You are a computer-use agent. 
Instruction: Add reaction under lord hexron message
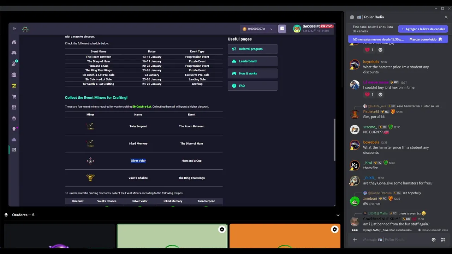[380, 95]
